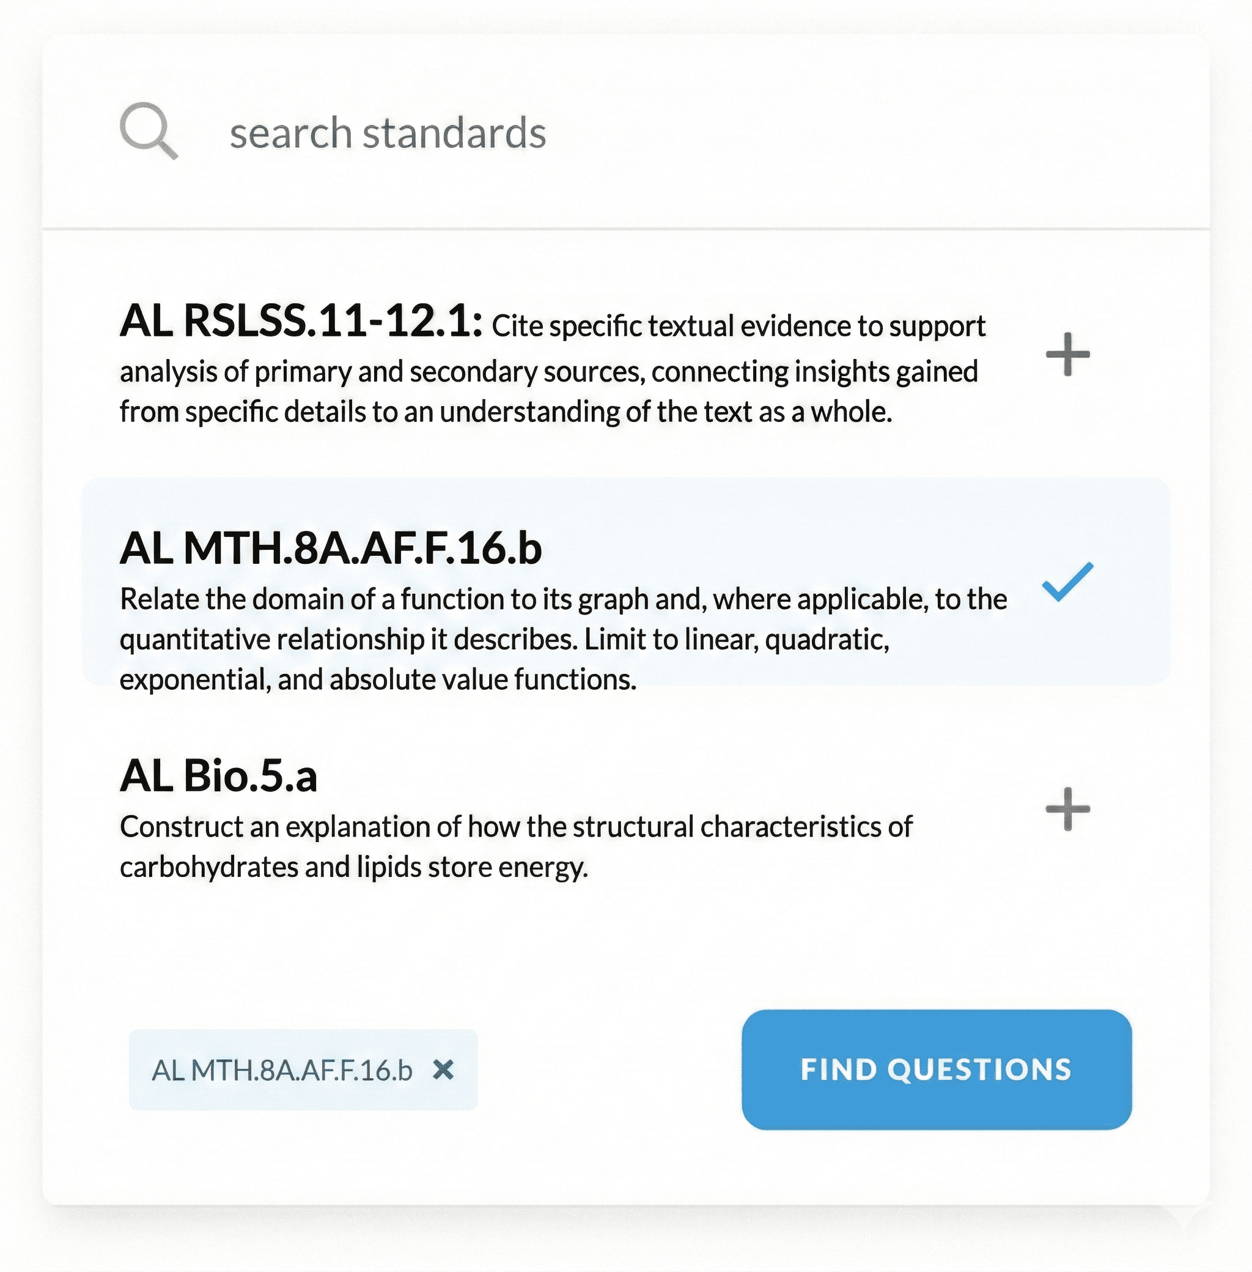Screen dimensions: 1252x1272
Task: Click the AL RSLSS.11-12.1 standard code heading
Action: (x=301, y=322)
